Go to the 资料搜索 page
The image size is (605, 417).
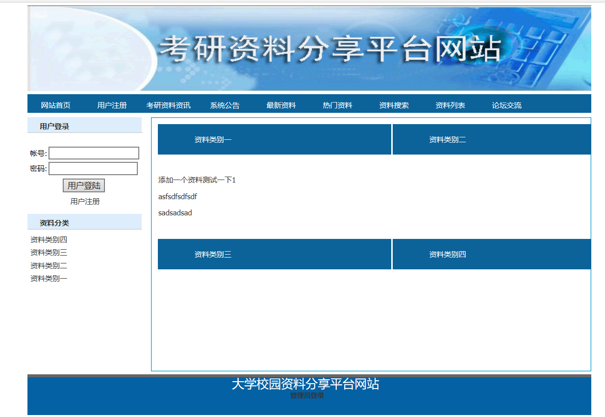click(x=394, y=105)
